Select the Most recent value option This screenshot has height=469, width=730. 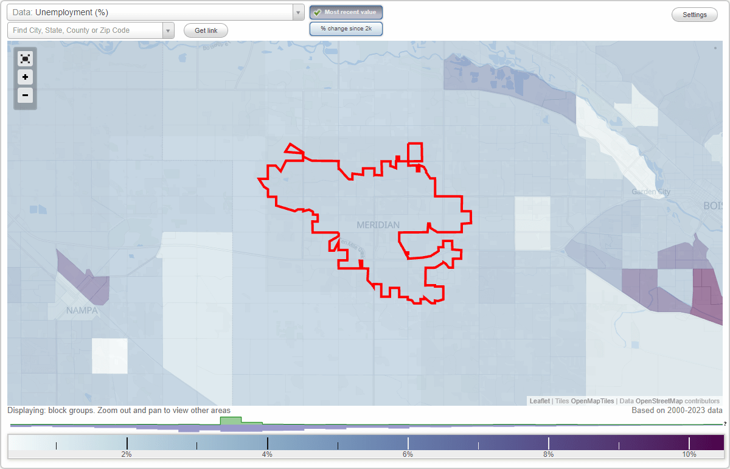[x=346, y=12]
